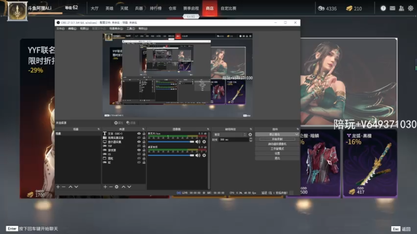
Task: Mute 桌面音频 with its speaker icon
Action: pos(198,155)
